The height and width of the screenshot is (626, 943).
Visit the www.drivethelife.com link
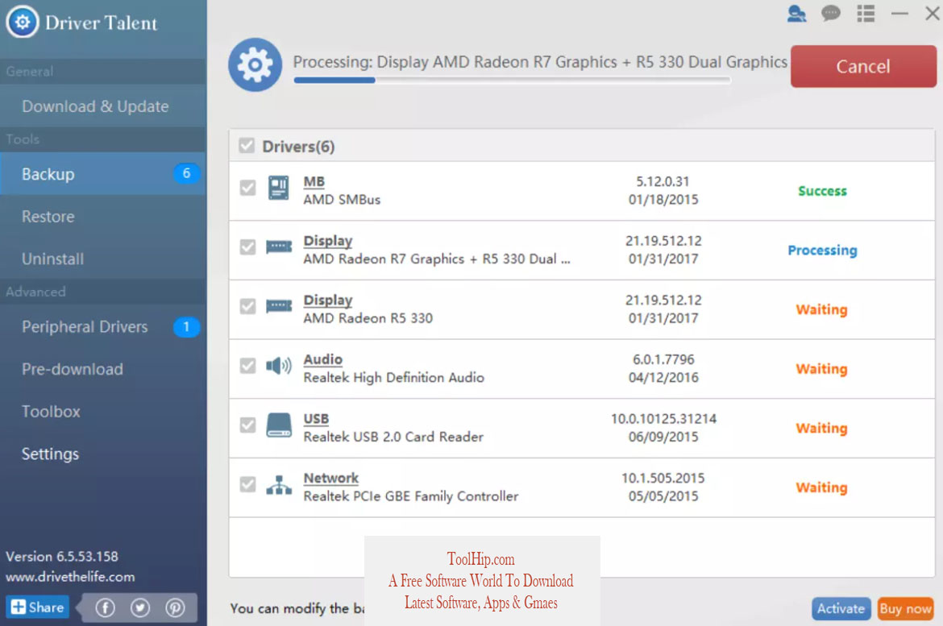tap(70, 576)
